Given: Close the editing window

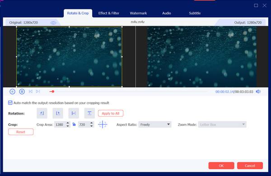Looking at the screenshot, I should 265,5.
